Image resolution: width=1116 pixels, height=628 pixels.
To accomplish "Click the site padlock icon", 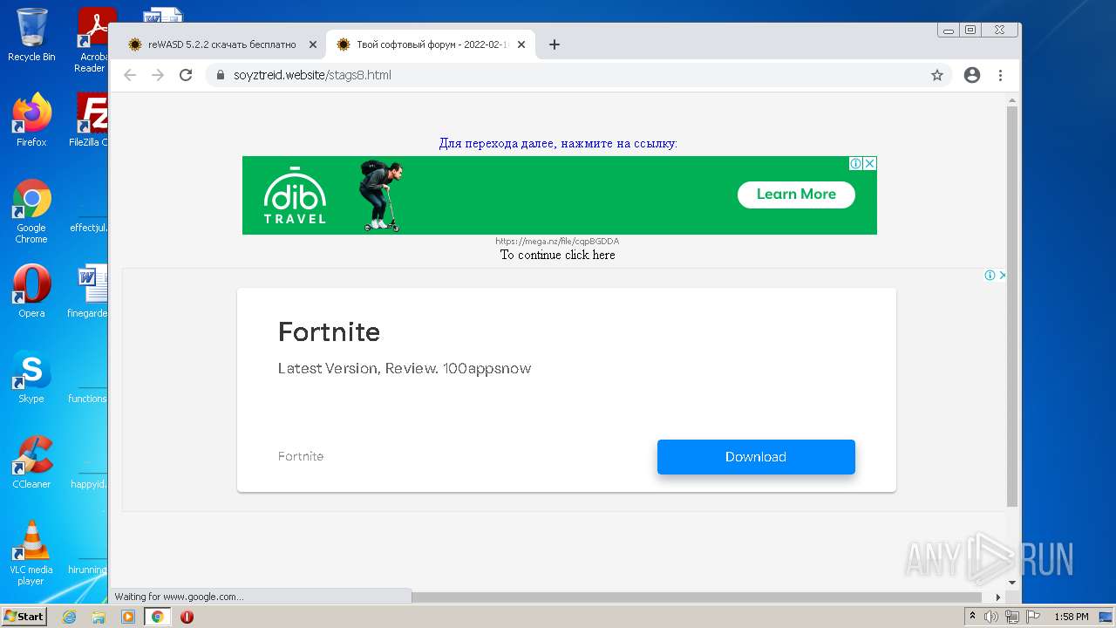I will [x=221, y=75].
